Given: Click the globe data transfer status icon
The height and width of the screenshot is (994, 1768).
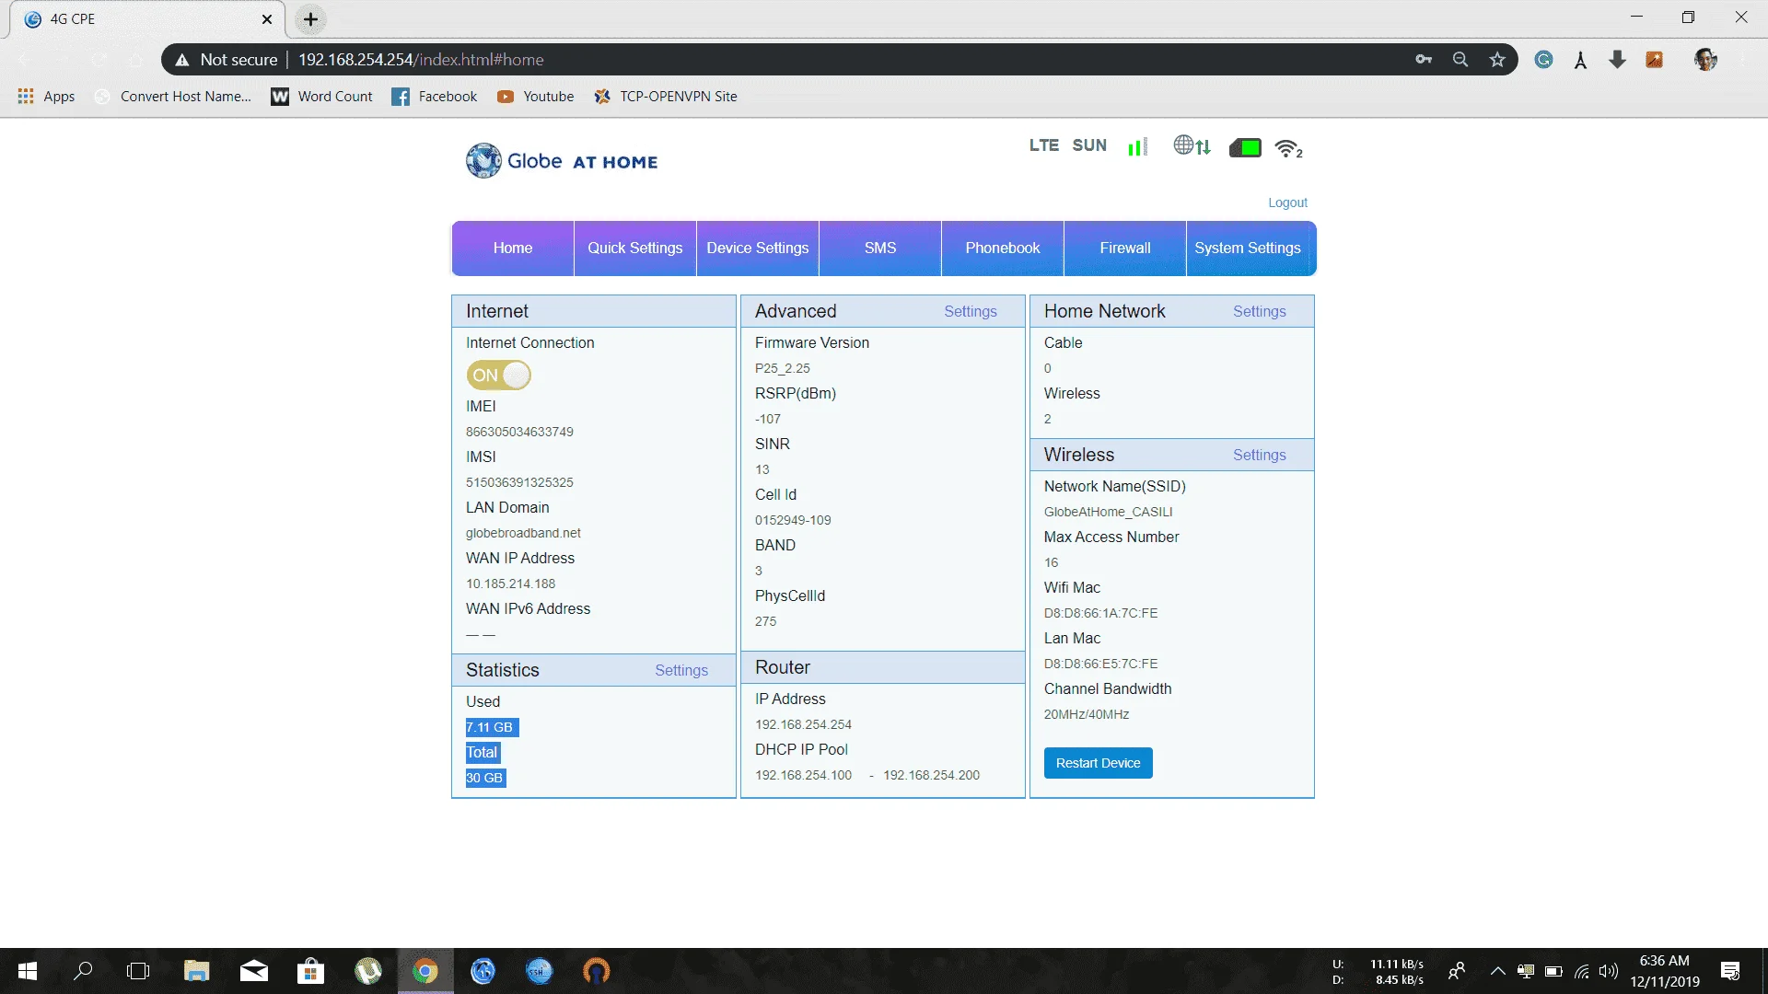Looking at the screenshot, I should pyautogui.click(x=1192, y=145).
